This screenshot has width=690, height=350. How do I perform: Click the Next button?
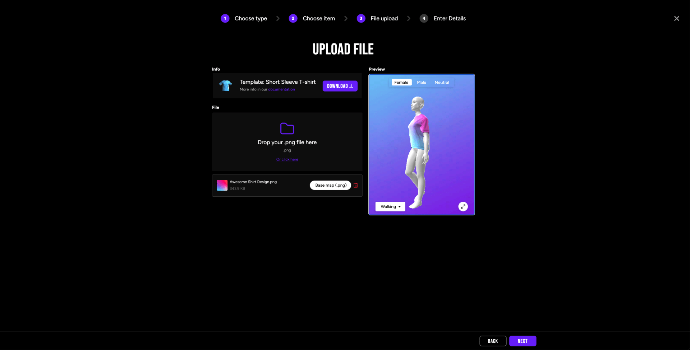tap(523, 341)
